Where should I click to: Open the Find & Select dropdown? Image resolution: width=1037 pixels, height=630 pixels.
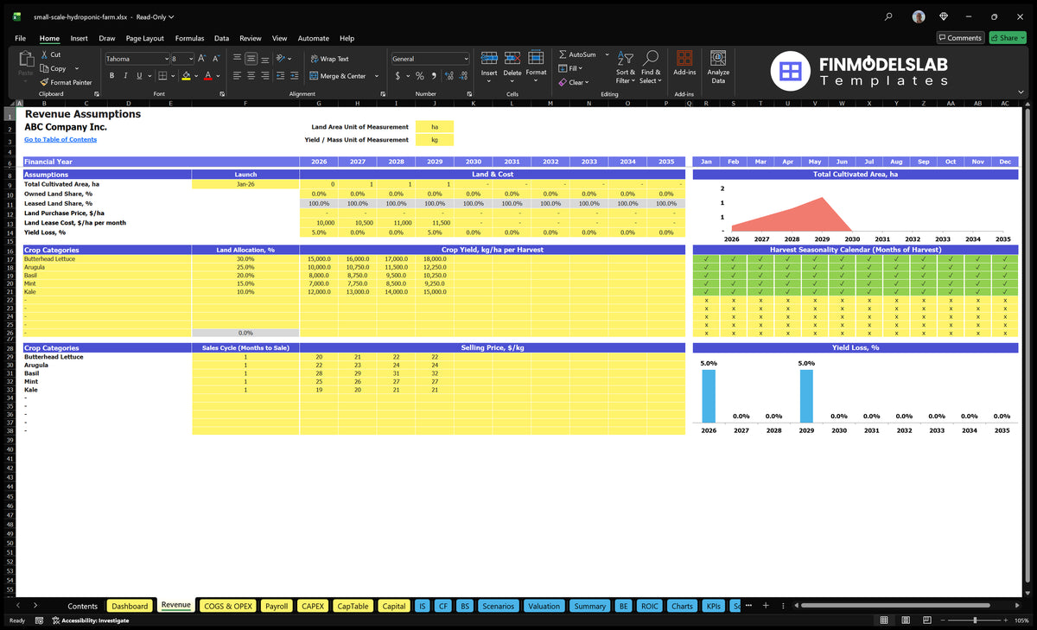[651, 66]
